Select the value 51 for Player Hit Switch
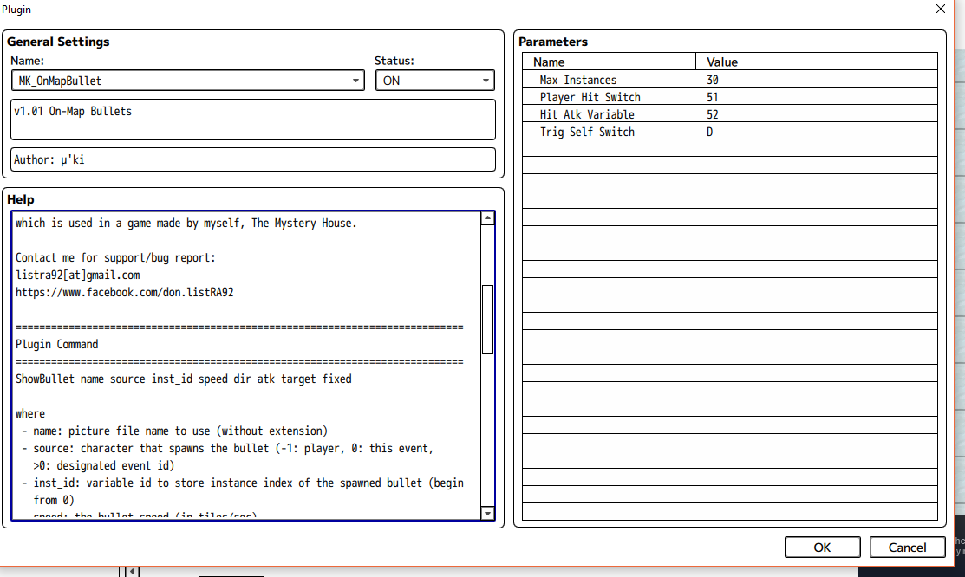The width and height of the screenshot is (965, 577). 713,97
